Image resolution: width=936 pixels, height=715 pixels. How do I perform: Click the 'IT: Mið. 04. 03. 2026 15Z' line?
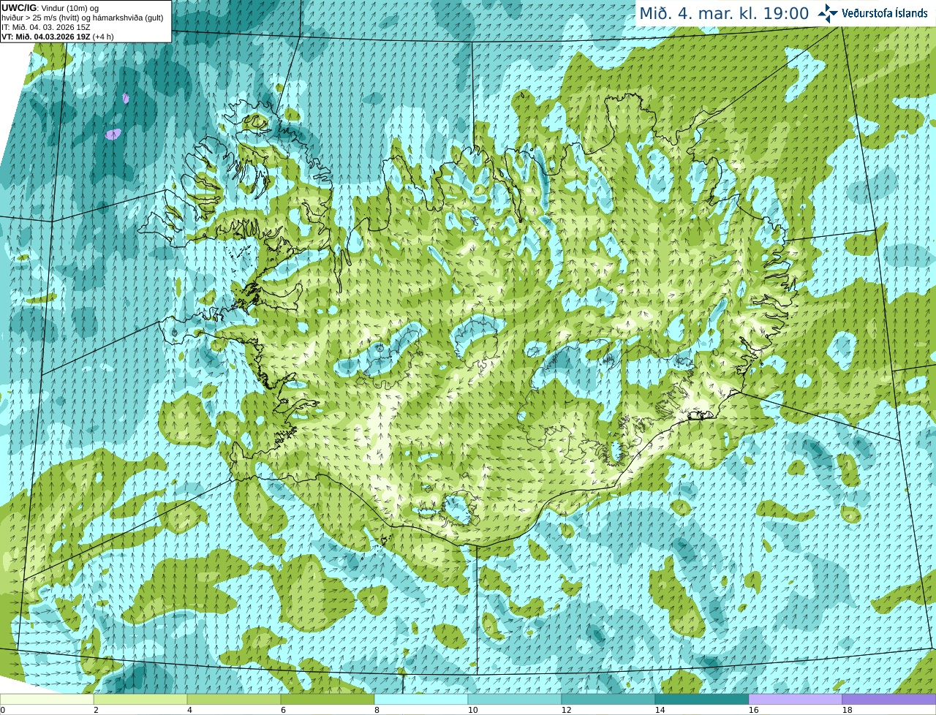(x=46, y=27)
